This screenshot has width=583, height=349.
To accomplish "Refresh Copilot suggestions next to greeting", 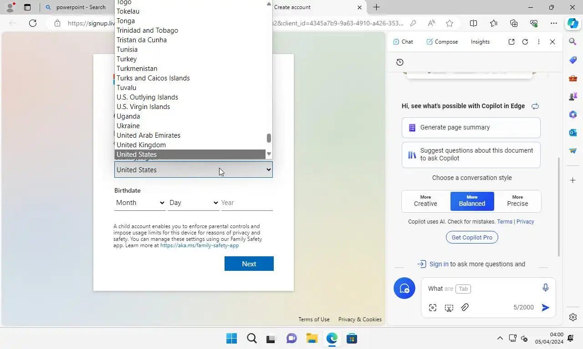I will click(x=535, y=106).
